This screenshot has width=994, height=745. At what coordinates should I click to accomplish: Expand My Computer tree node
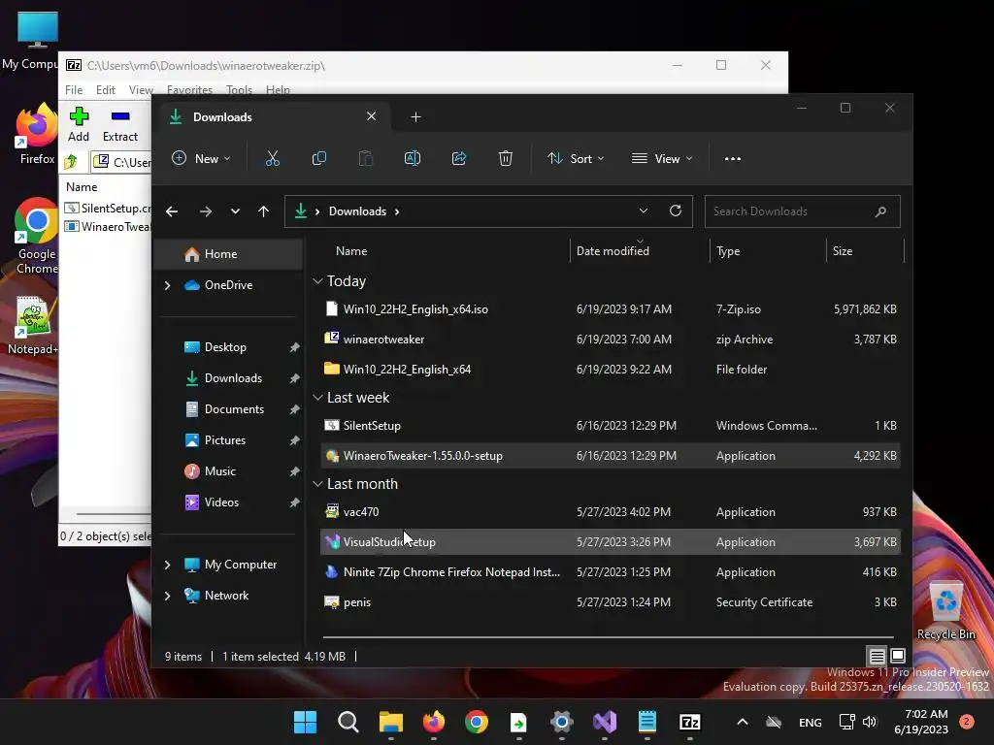click(167, 565)
